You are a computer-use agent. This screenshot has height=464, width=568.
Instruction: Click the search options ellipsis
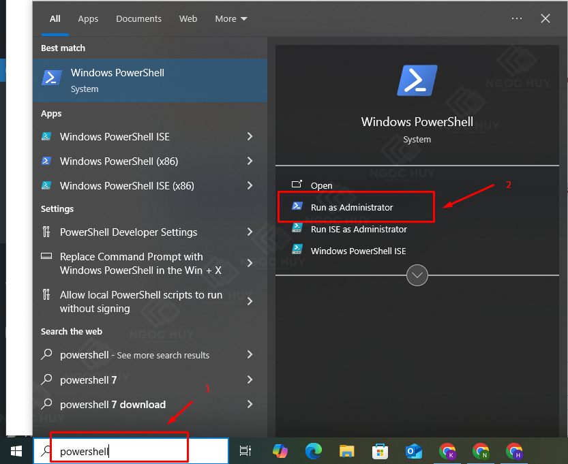click(x=517, y=18)
